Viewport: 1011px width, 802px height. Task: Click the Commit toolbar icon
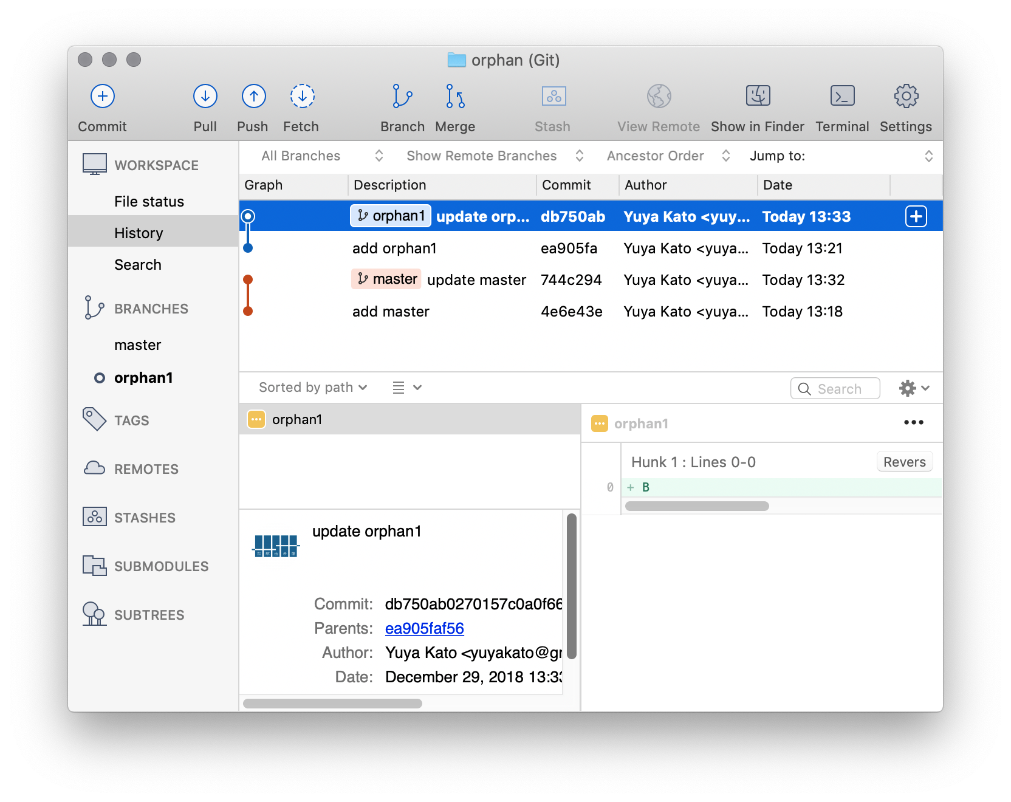(103, 96)
